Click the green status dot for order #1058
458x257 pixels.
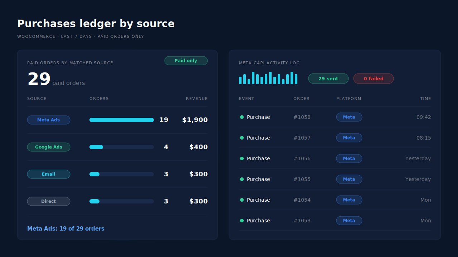tap(242, 117)
